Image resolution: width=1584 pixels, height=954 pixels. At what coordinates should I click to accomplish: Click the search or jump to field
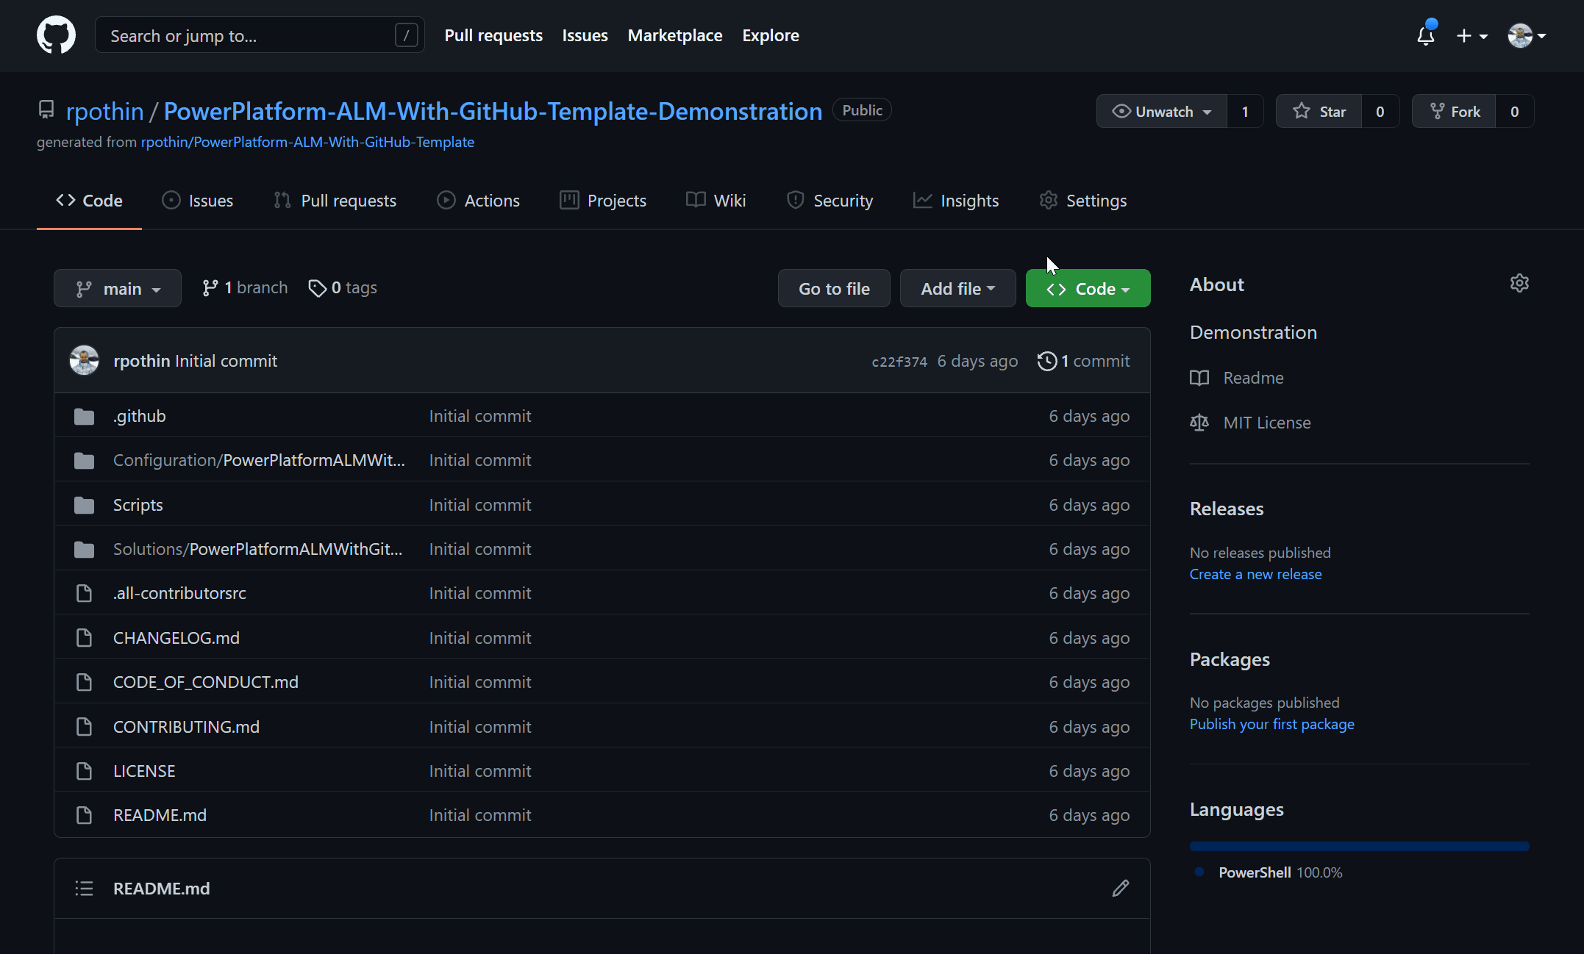pyautogui.click(x=259, y=35)
